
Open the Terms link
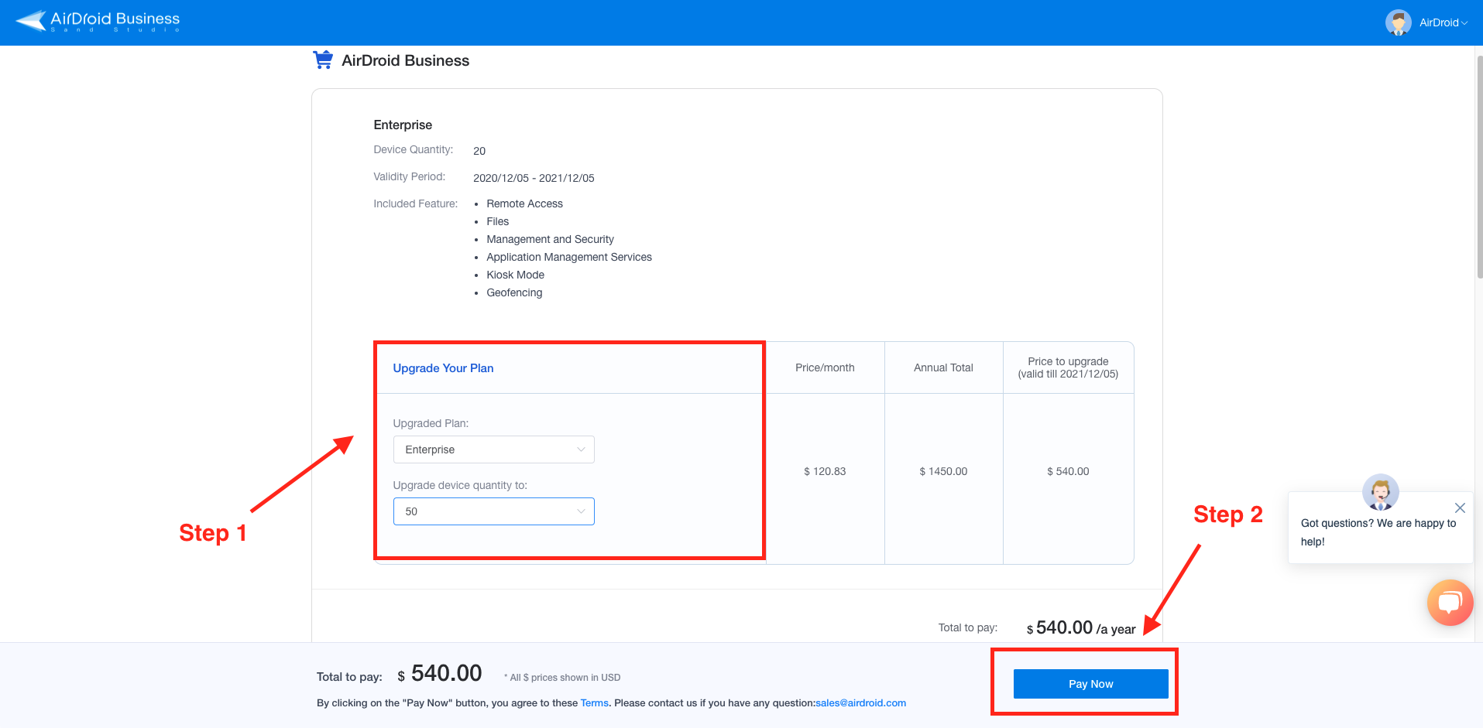(x=595, y=703)
